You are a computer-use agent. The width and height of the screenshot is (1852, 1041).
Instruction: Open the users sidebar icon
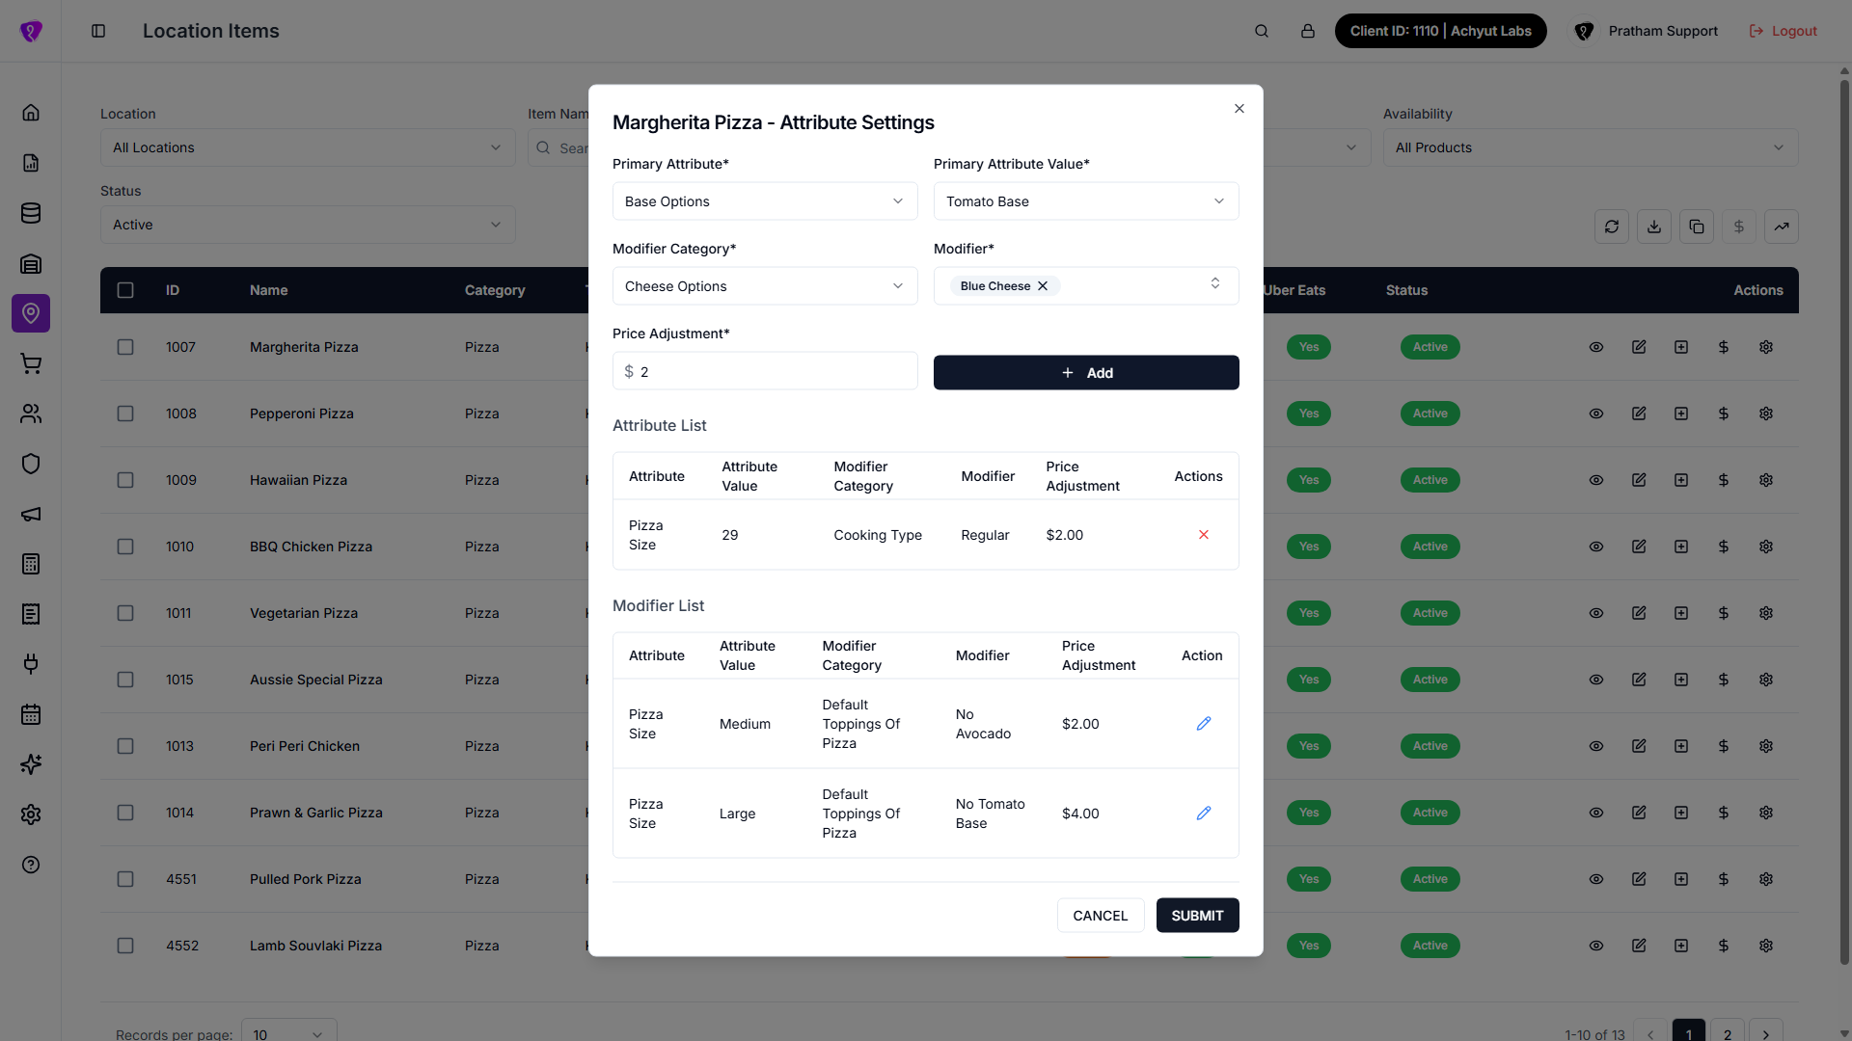pos(31,414)
